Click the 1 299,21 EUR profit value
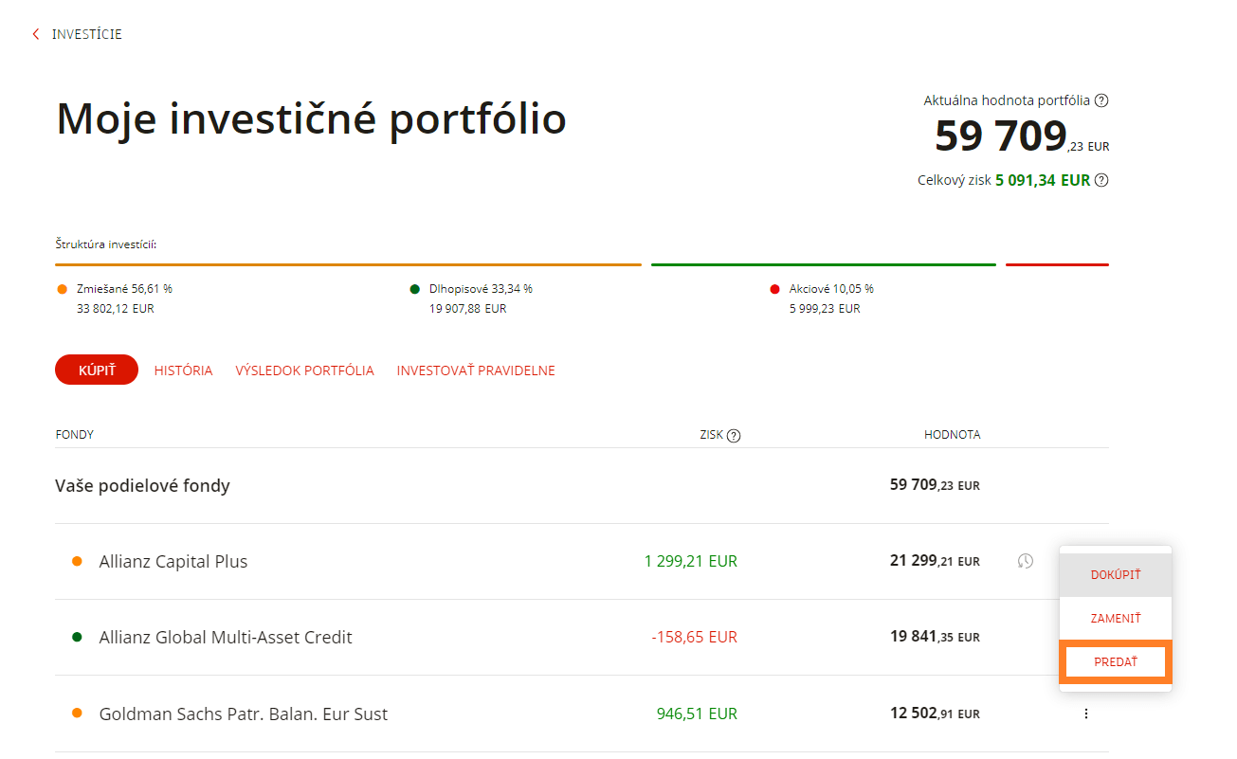Image resolution: width=1237 pixels, height=759 pixels. pos(690,561)
